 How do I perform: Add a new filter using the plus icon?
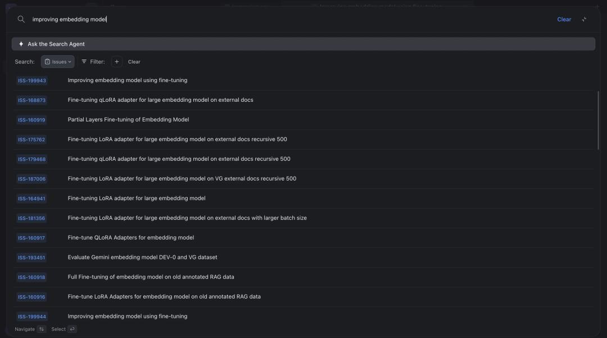(116, 61)
